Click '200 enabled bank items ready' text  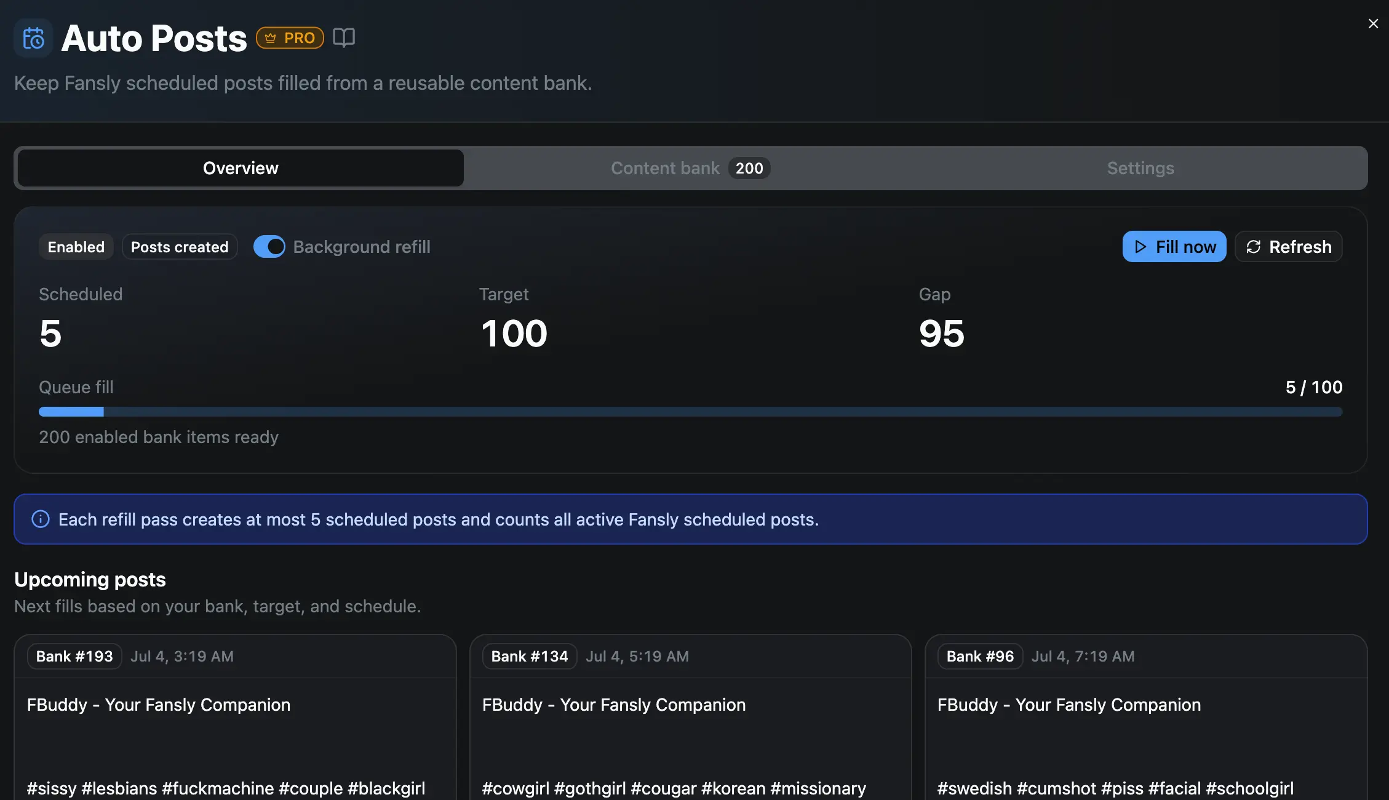point(159,437)
